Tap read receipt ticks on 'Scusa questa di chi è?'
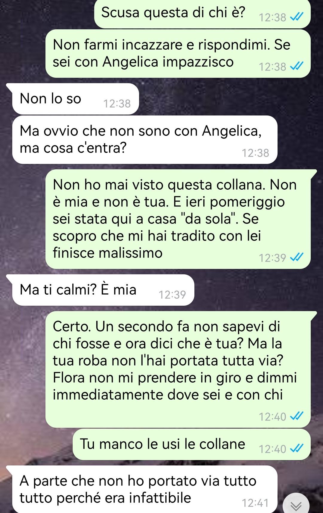 [297, 17]
